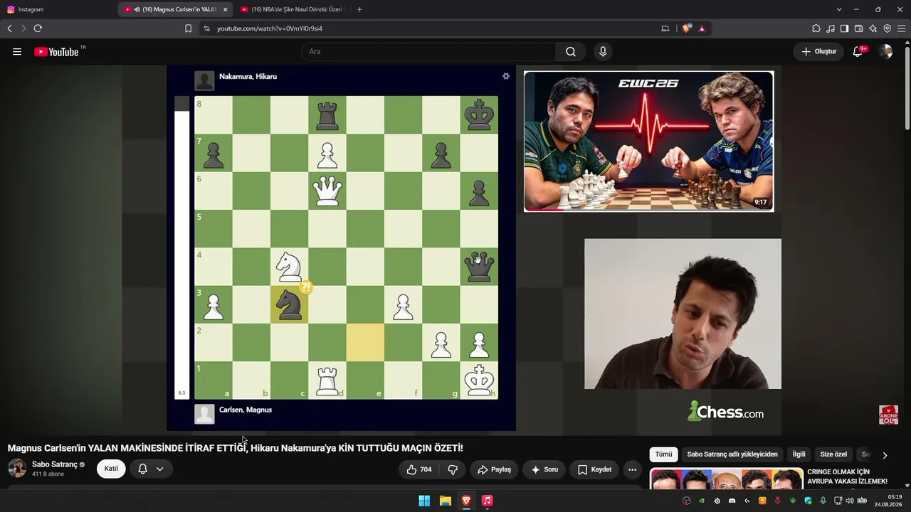Open the chess board settings gear
Viewport: 911px width, 512px height.
[x=506, y=76]
